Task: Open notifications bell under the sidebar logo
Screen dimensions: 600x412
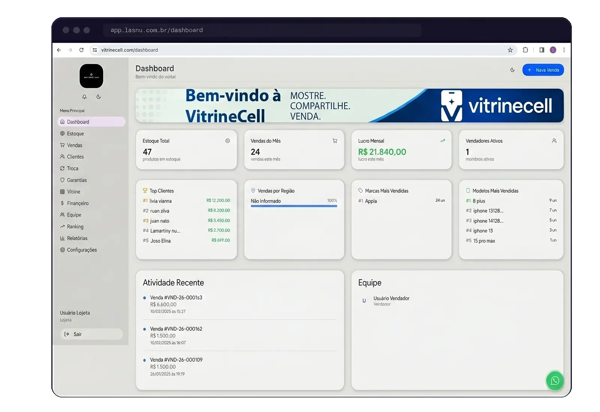Action: 84,97
